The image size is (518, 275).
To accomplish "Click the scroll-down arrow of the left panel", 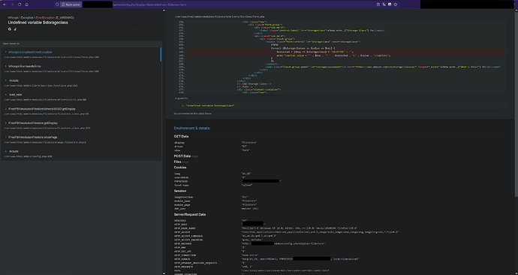I will 164,273.
